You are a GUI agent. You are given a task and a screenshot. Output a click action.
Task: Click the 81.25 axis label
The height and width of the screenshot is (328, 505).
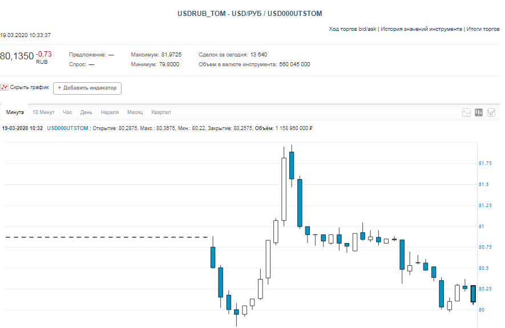pos(485,205)
